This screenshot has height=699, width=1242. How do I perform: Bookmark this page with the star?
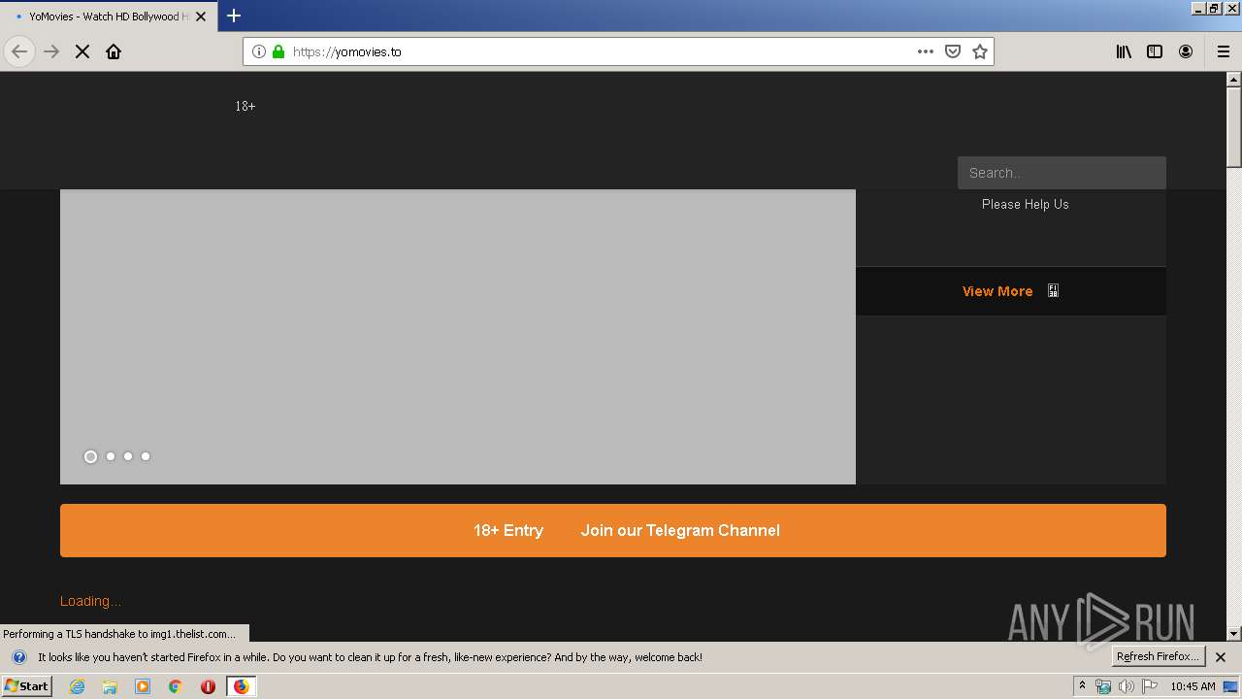(x=980, y=51)
